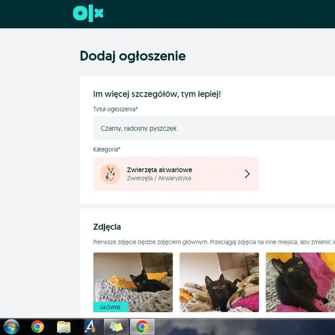Image resolution: width=335 pixels, height=335 pixels.
Task: Click the Zwierzęta / Akwarystyka category path
Action: coord(159,178)
